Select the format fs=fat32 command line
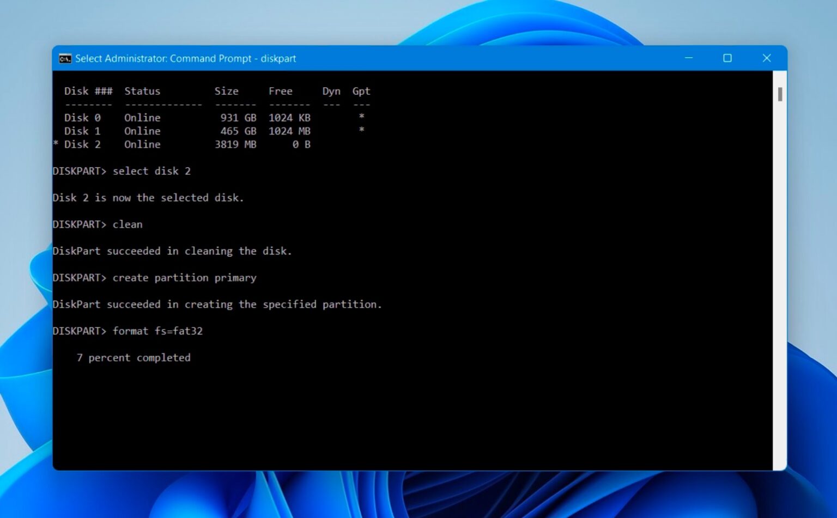Viewport: 837px width, 518px height. pos(157,331)
